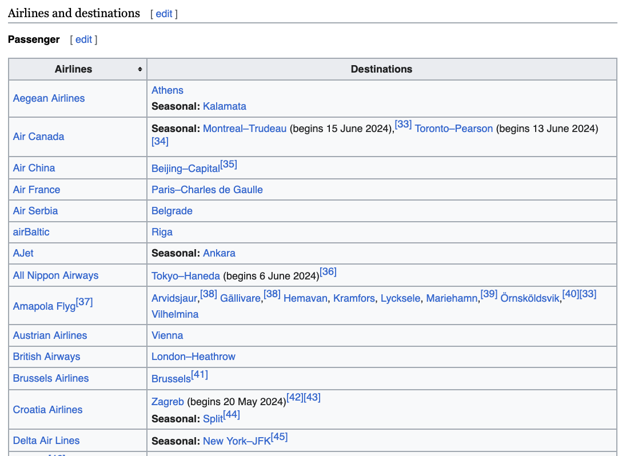Open the Air France airline link
622x456 pixels.
(x=37, y=190)
